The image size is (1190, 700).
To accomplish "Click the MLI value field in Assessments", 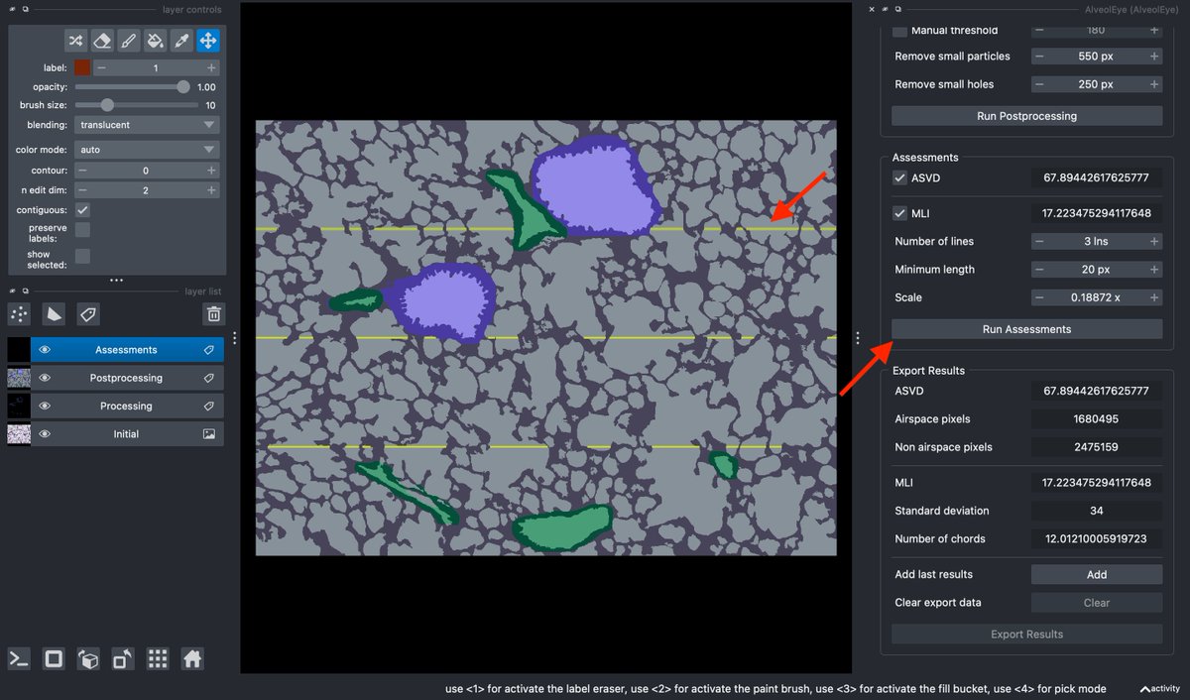I will [x=1097, y=213].
